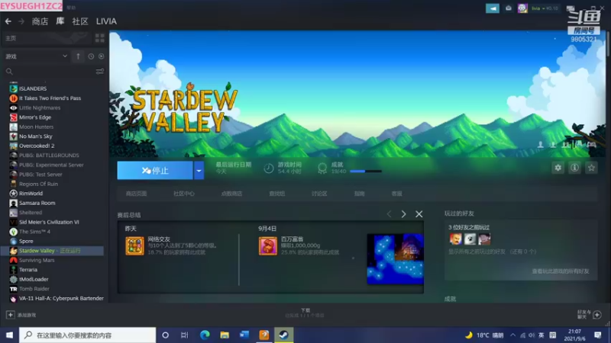Open the first friend's avatar
This screenshot has height=343, width=611.
pyautogui.click(x=455, y=239)
